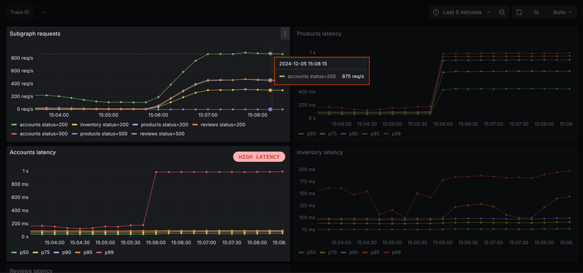The height and width of the screenshot is (273, 583).
Task: Toggle inventory status=200 legend series
Action: [x=100, y=125]
